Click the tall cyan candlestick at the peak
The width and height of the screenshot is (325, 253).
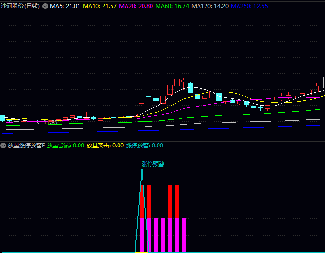coord(190,88)
